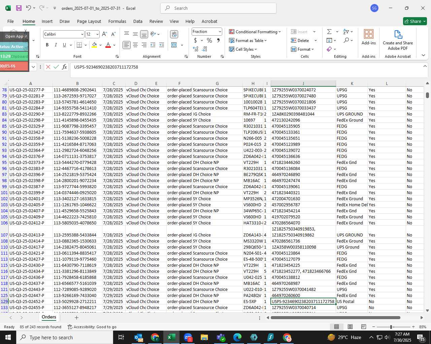Add a new sheet with plus button
The width and height of the screenshot is (431, 344).
pos(76,317)
